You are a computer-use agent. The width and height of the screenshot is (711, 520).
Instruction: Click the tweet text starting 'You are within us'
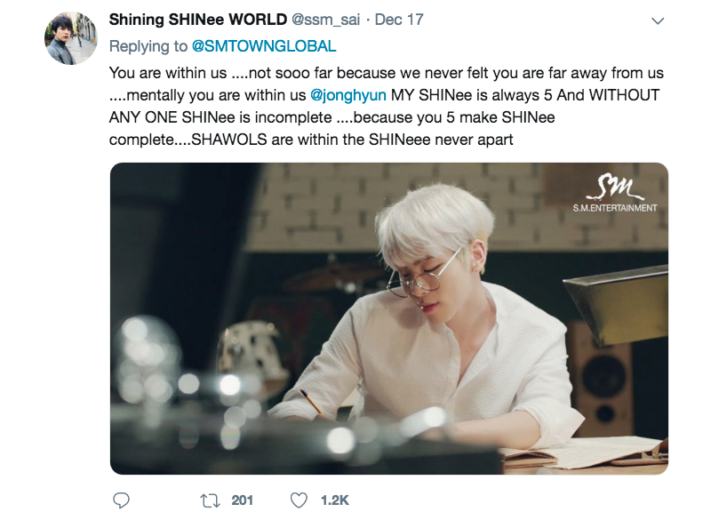[x=387, y=106]
